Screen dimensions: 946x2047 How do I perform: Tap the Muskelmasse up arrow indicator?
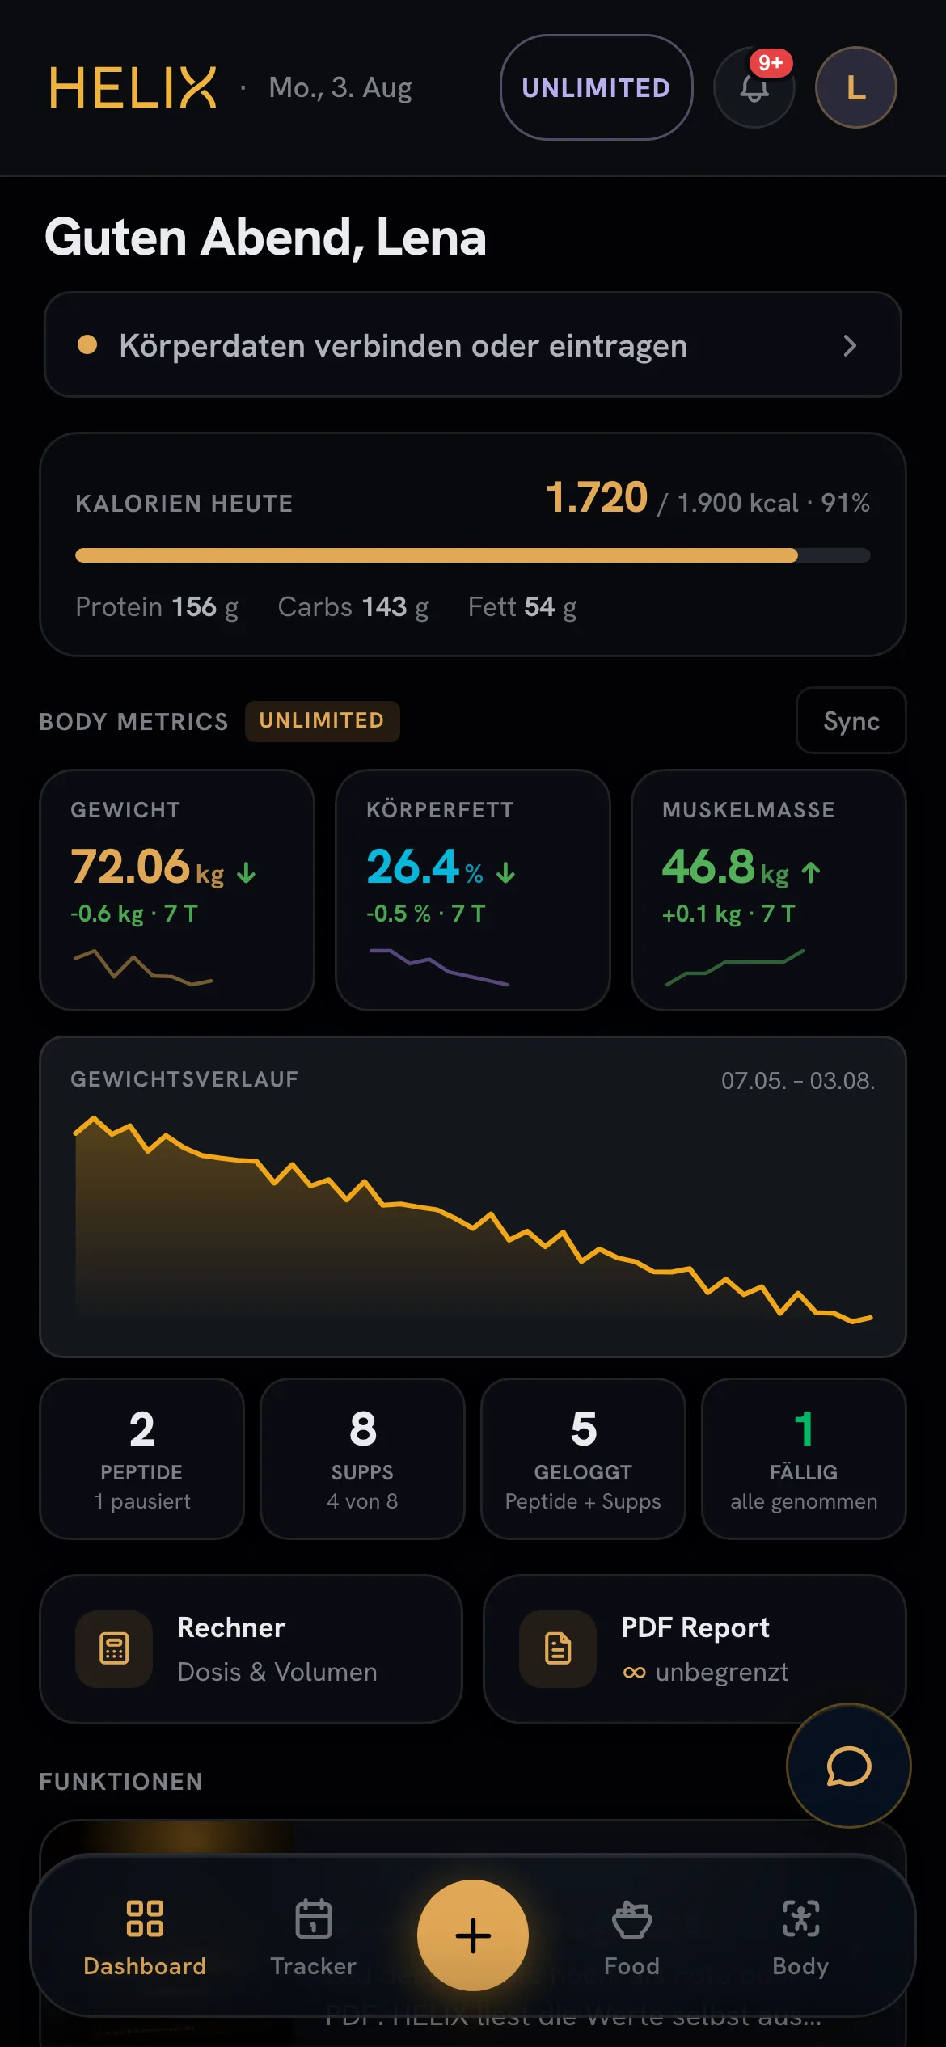(811, 872)
